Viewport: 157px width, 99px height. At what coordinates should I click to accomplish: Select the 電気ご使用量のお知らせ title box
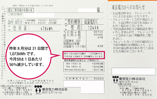tap(20, 10)
